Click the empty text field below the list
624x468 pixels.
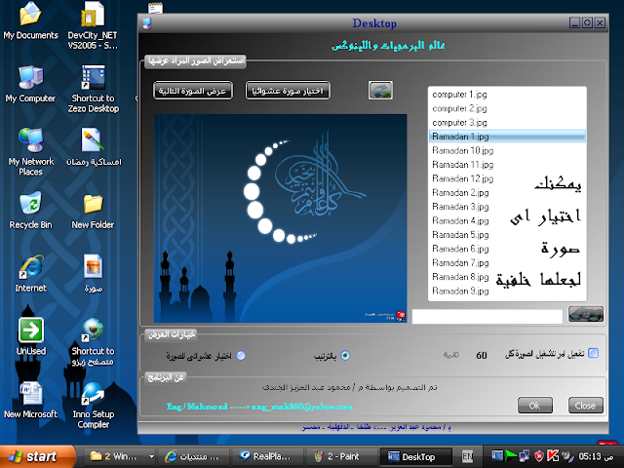click(487, 317)
